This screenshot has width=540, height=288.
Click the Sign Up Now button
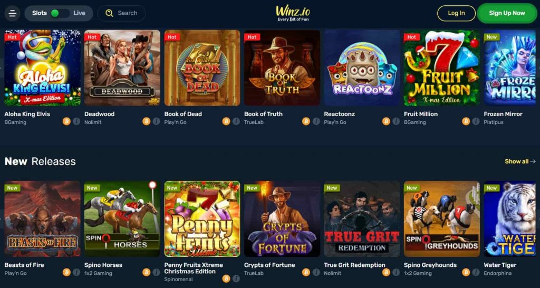[507, 13]
